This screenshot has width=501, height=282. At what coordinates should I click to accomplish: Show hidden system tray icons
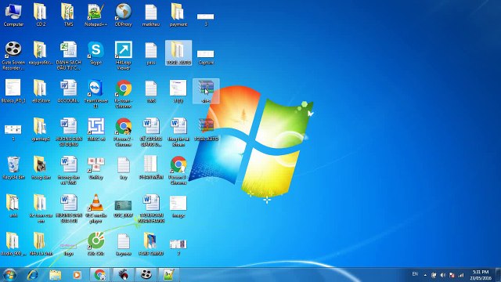(x=425, y=275)
